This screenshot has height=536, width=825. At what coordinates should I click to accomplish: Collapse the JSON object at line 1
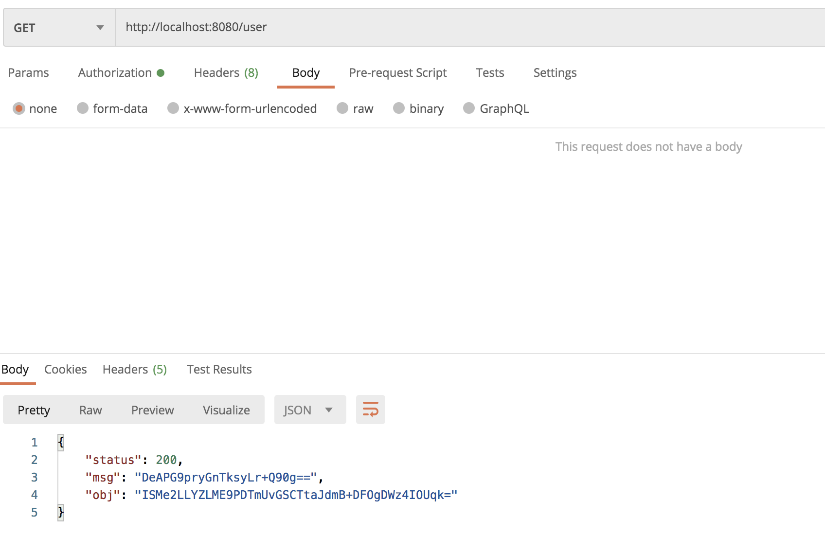point(60,442)
